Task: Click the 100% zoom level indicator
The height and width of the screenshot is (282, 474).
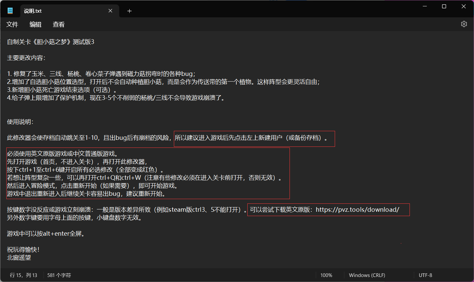Action: pyautogui.click(x=326, y=275)
